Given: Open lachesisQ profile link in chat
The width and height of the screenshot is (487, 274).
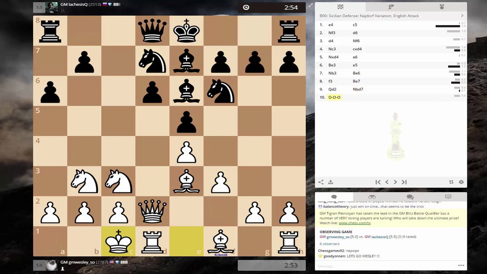Looking at the screenshot, I should 380,237.
